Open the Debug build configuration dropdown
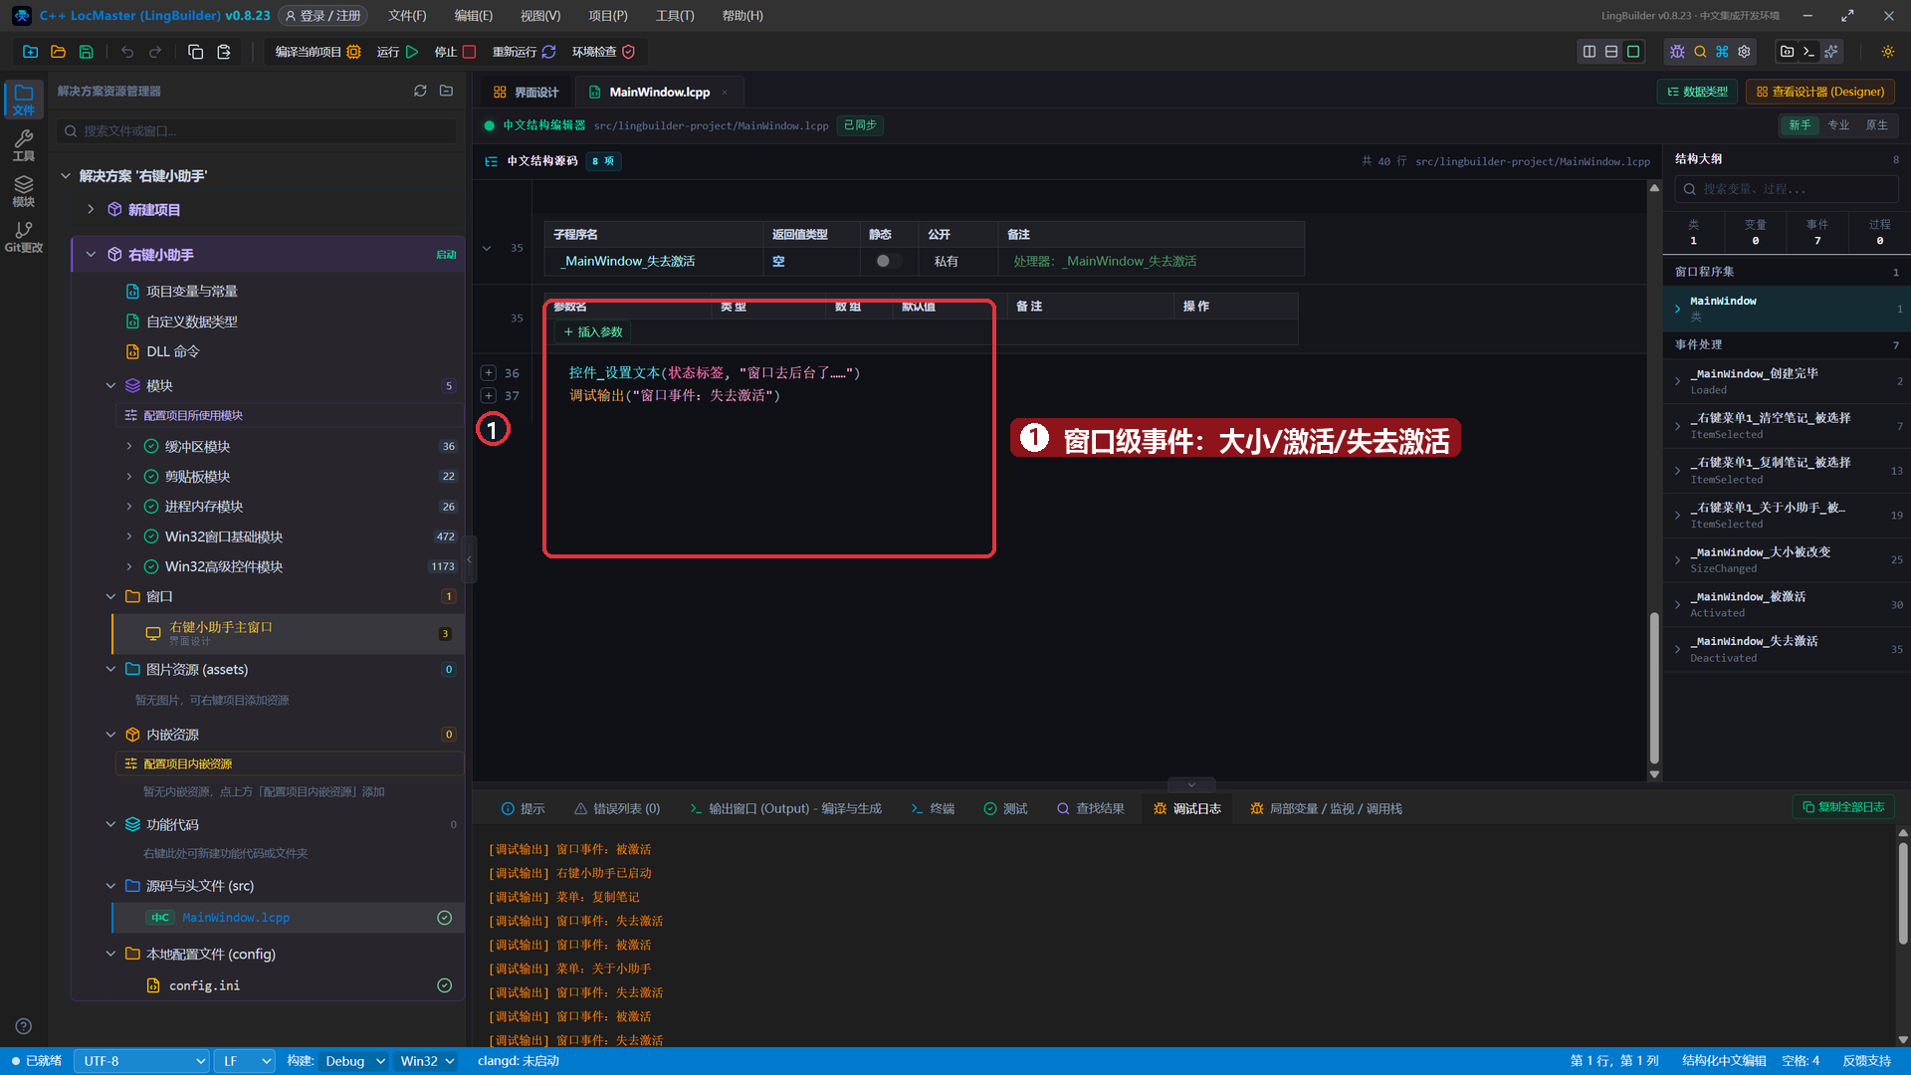The image size is (1911, 1075). coord(353,1061)
